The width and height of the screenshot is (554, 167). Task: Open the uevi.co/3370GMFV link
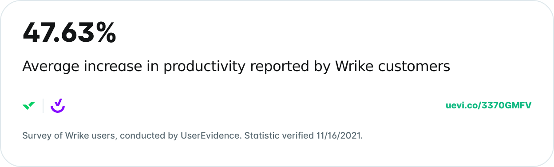489,106
